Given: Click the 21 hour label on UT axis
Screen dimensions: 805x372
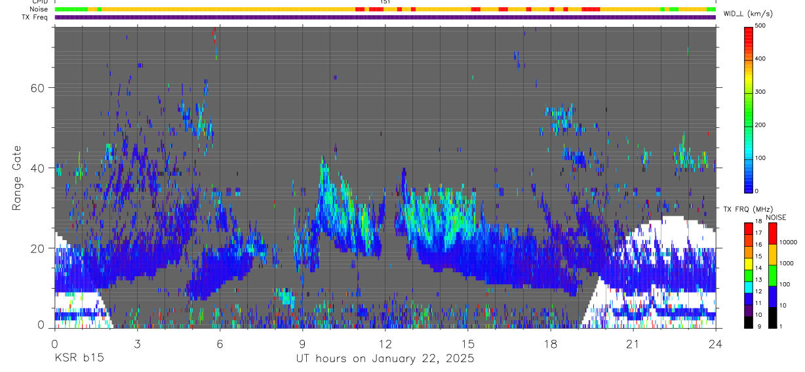Looking at the screenshot, I should 633,343.
